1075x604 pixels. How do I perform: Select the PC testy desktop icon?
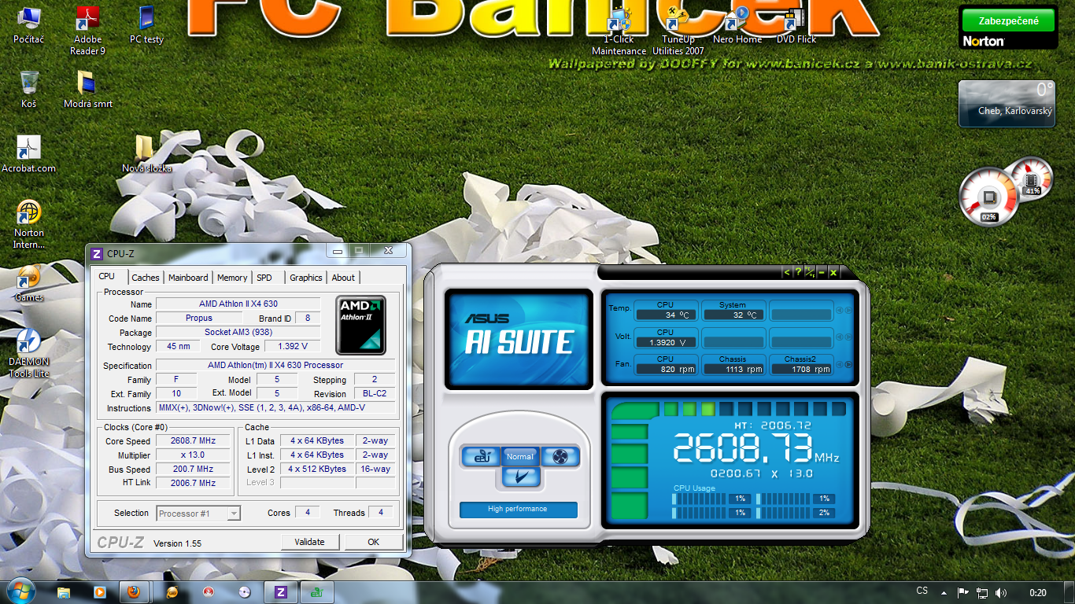click(x=146, y=24)
